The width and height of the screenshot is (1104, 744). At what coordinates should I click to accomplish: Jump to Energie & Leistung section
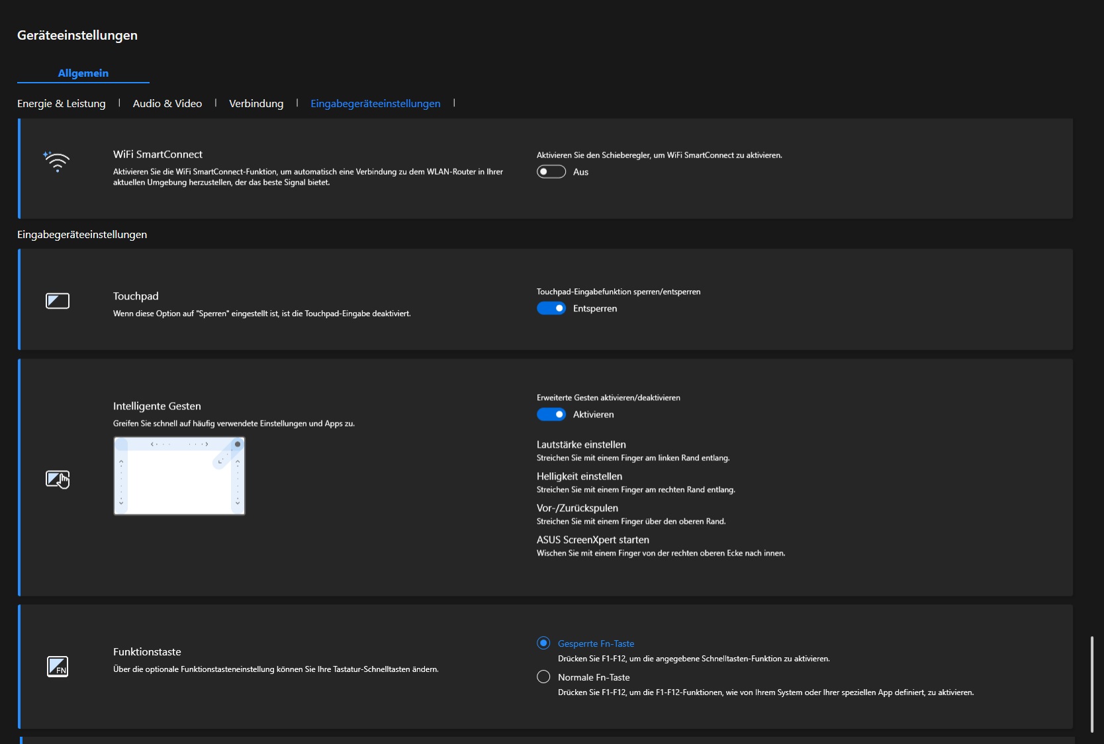62,104
